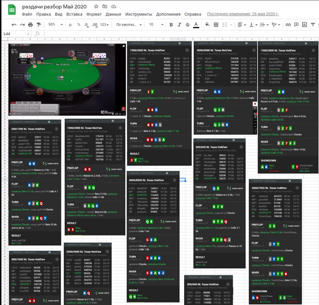Open the Вид menu

coord(59,14)
